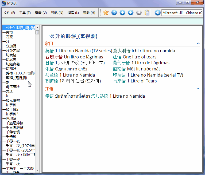Viewport: 205px width, 175px height.
Task: Select entry 一劍浣春秋
Action: [11, 87]
